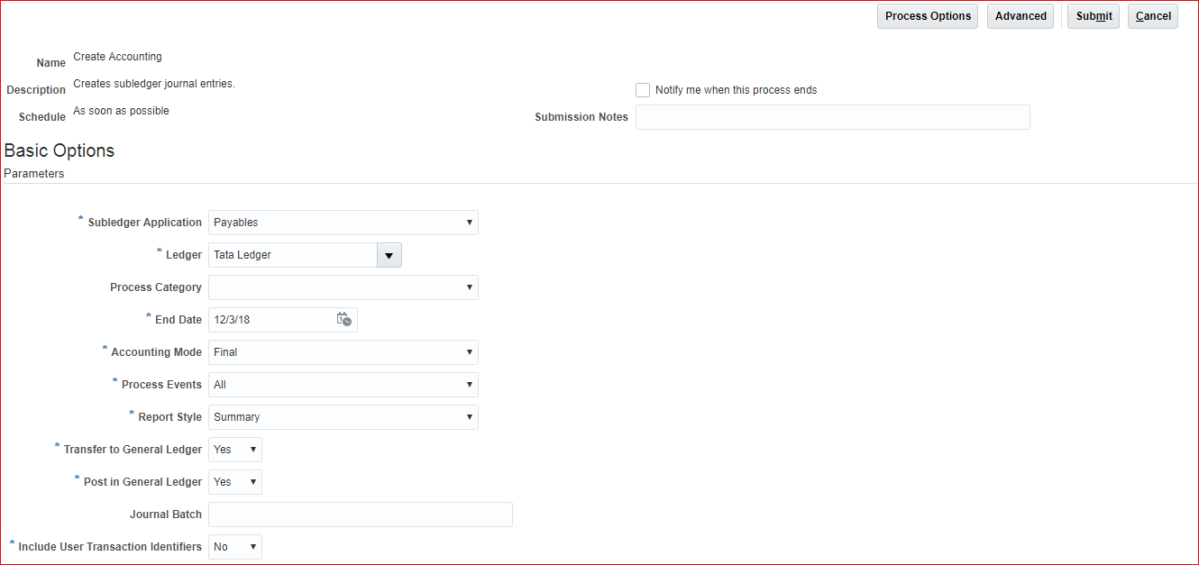Change Transfer to General Ledger selection
This screenshot has height=565, width=1199.
[x=234, y=450]
